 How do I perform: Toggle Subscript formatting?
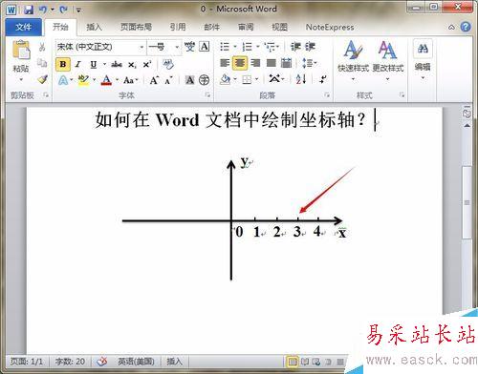tap(132, 65)
